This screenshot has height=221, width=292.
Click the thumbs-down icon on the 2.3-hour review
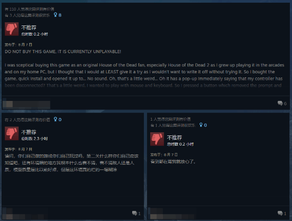12,133
